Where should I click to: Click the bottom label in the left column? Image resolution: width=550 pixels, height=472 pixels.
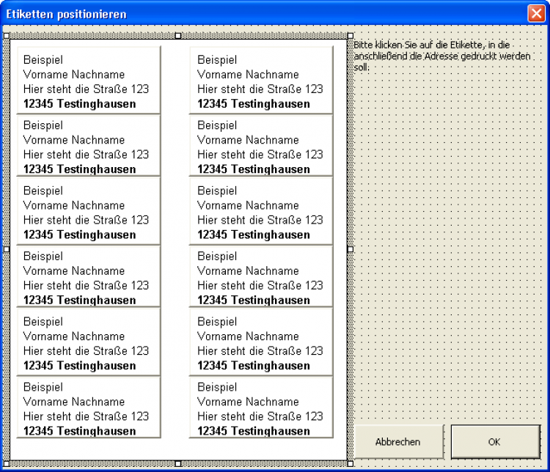88,408
